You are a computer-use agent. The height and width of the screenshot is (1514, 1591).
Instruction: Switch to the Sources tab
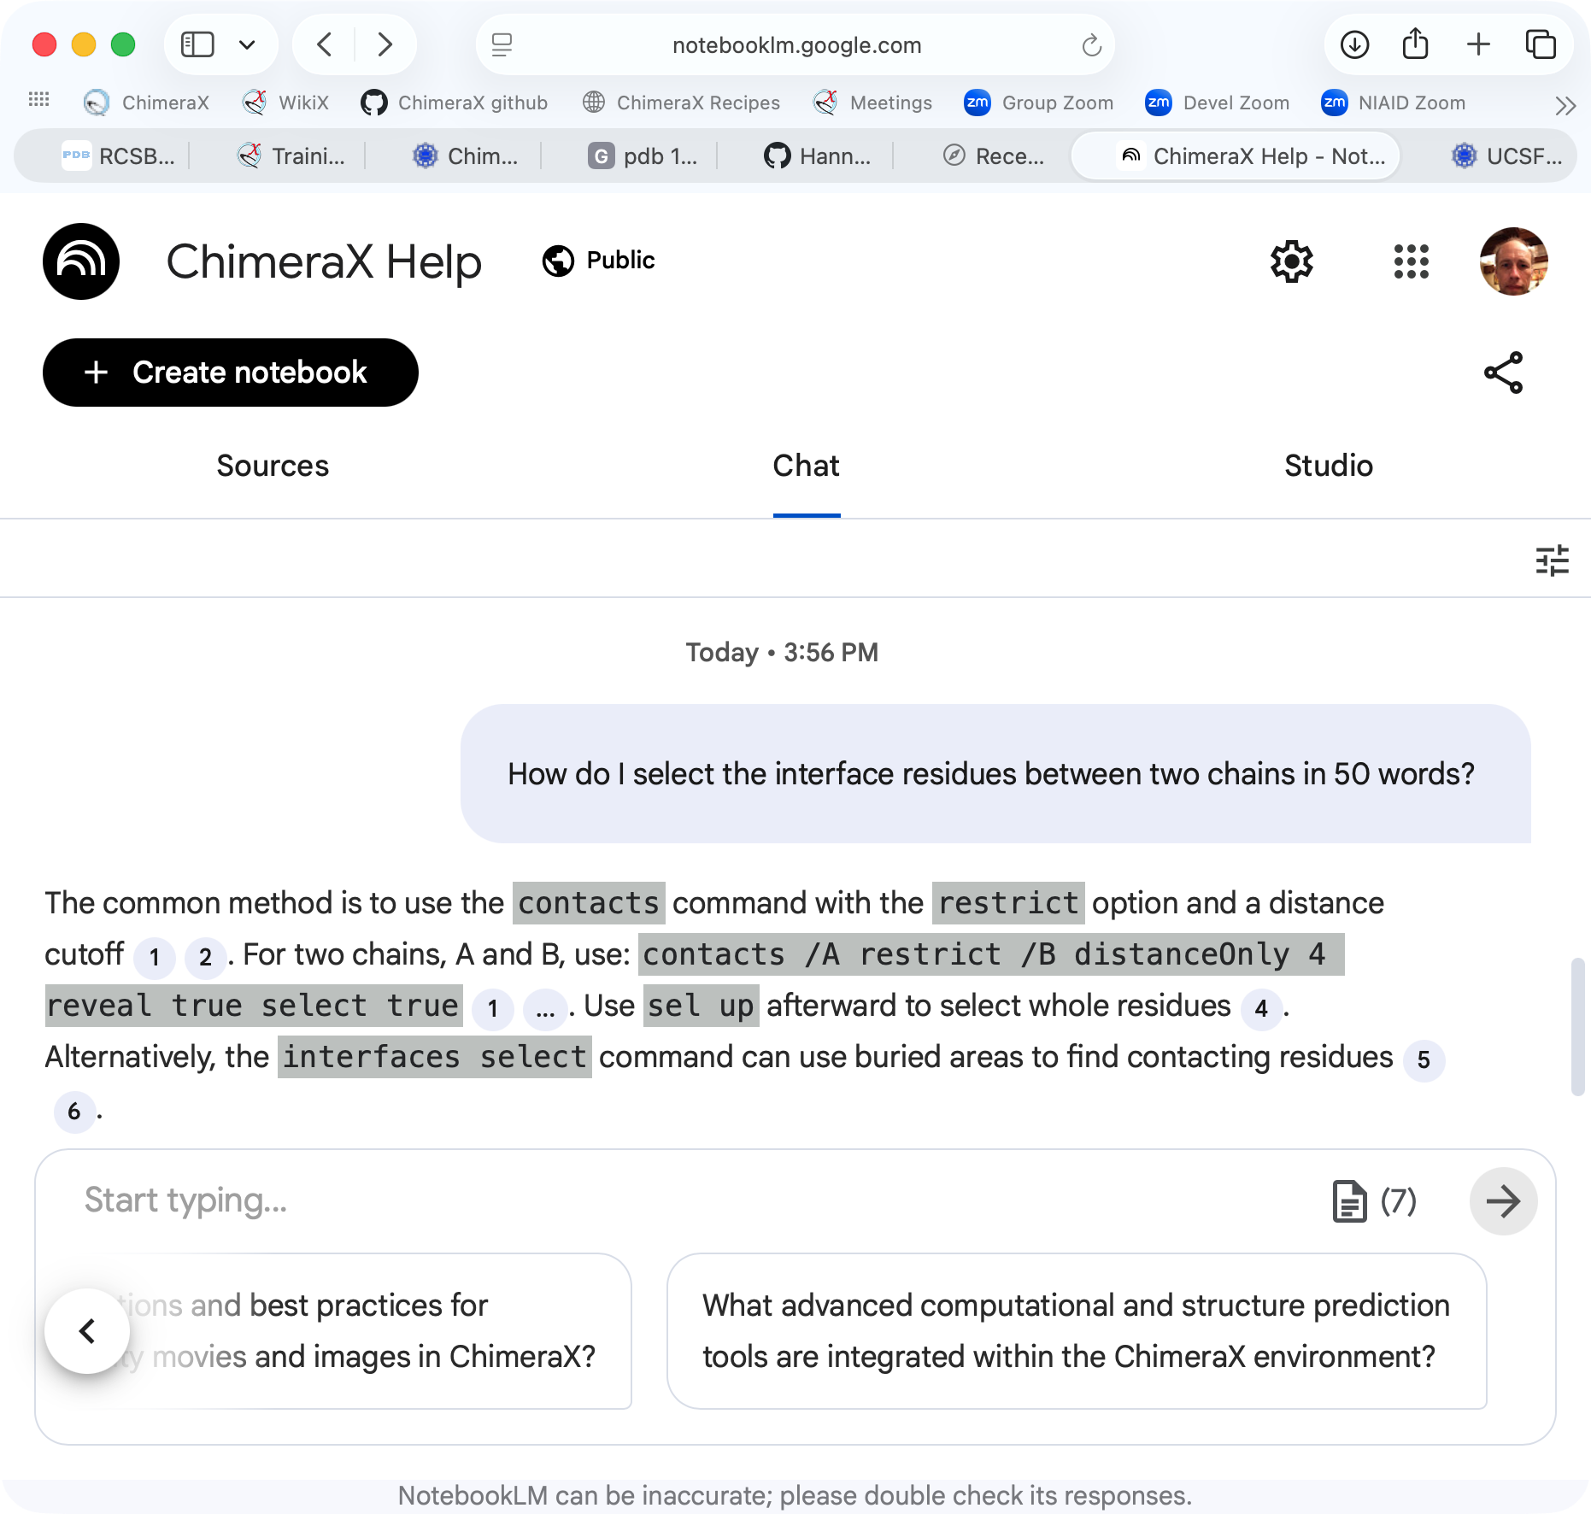[x=272, y=466]
